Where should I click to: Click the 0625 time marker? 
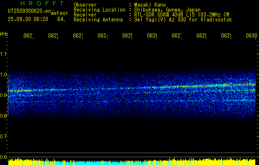pos(128,36)
